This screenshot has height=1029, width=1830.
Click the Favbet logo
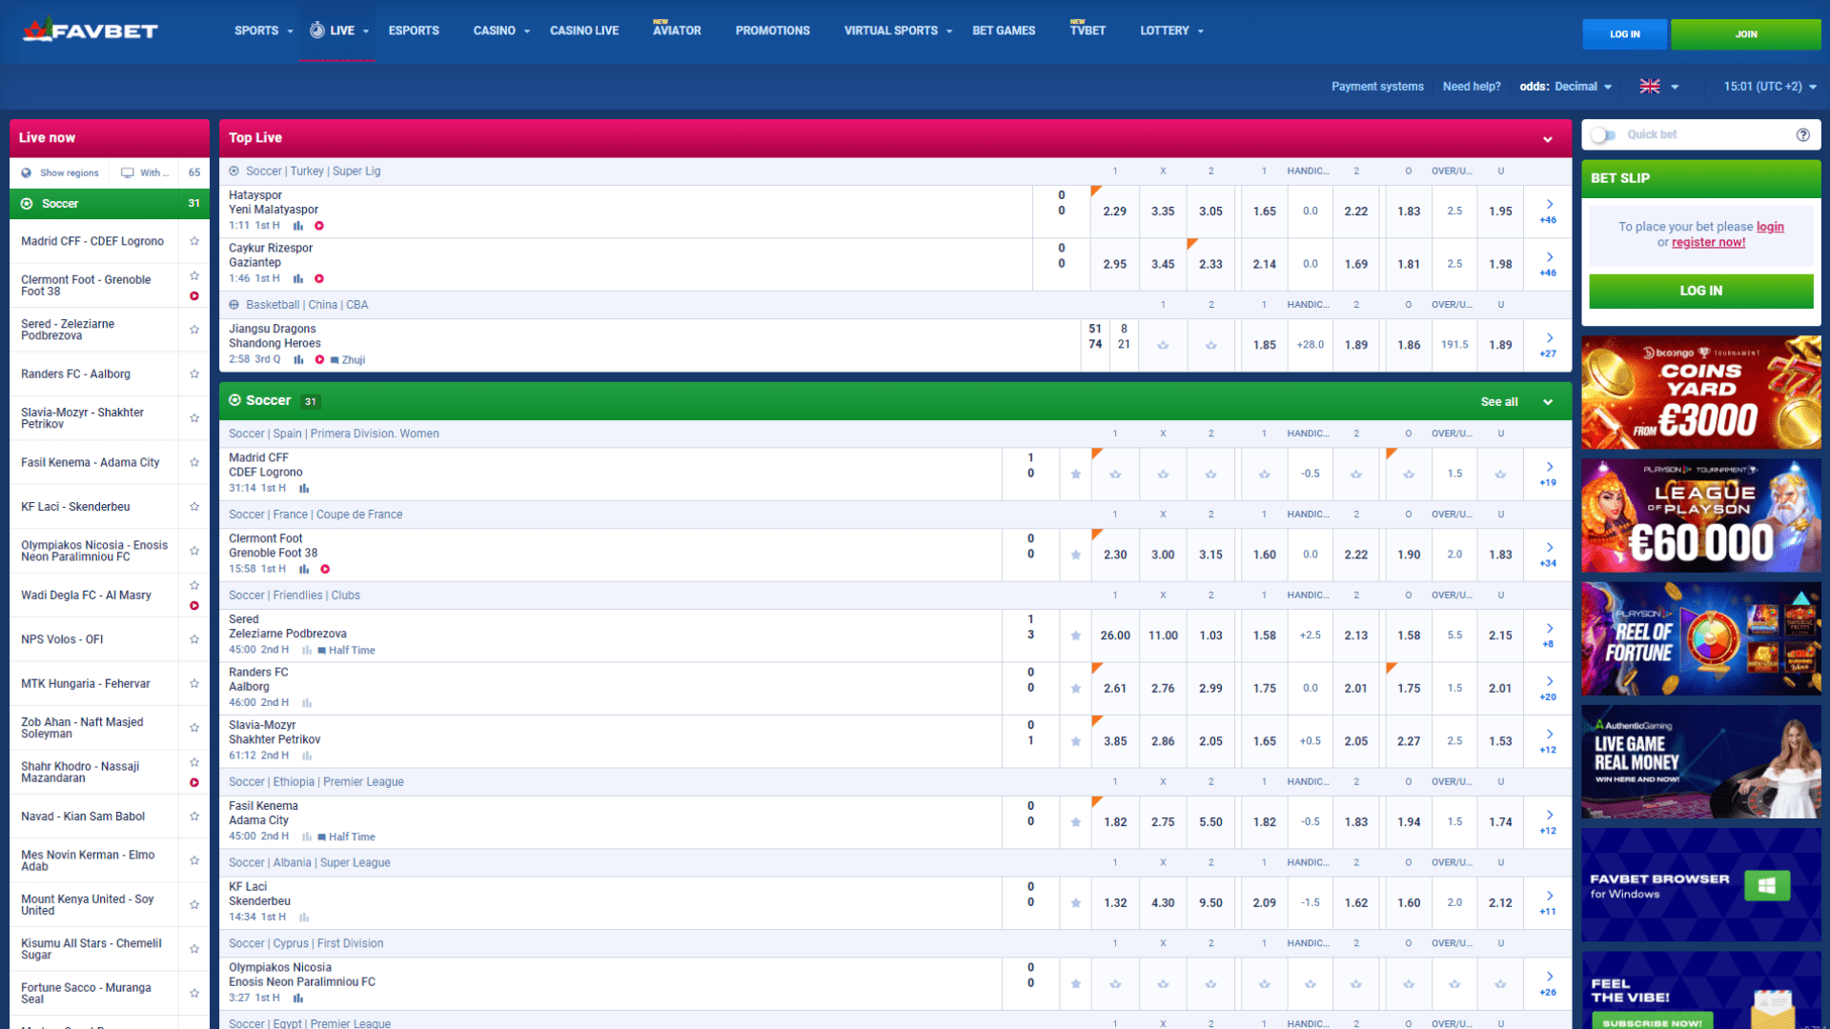(x=91, y=30)
